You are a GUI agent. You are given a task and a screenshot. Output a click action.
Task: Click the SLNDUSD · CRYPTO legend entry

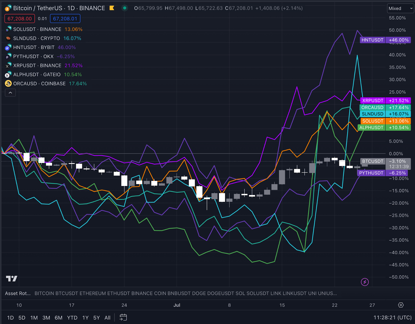pos(37,38)
